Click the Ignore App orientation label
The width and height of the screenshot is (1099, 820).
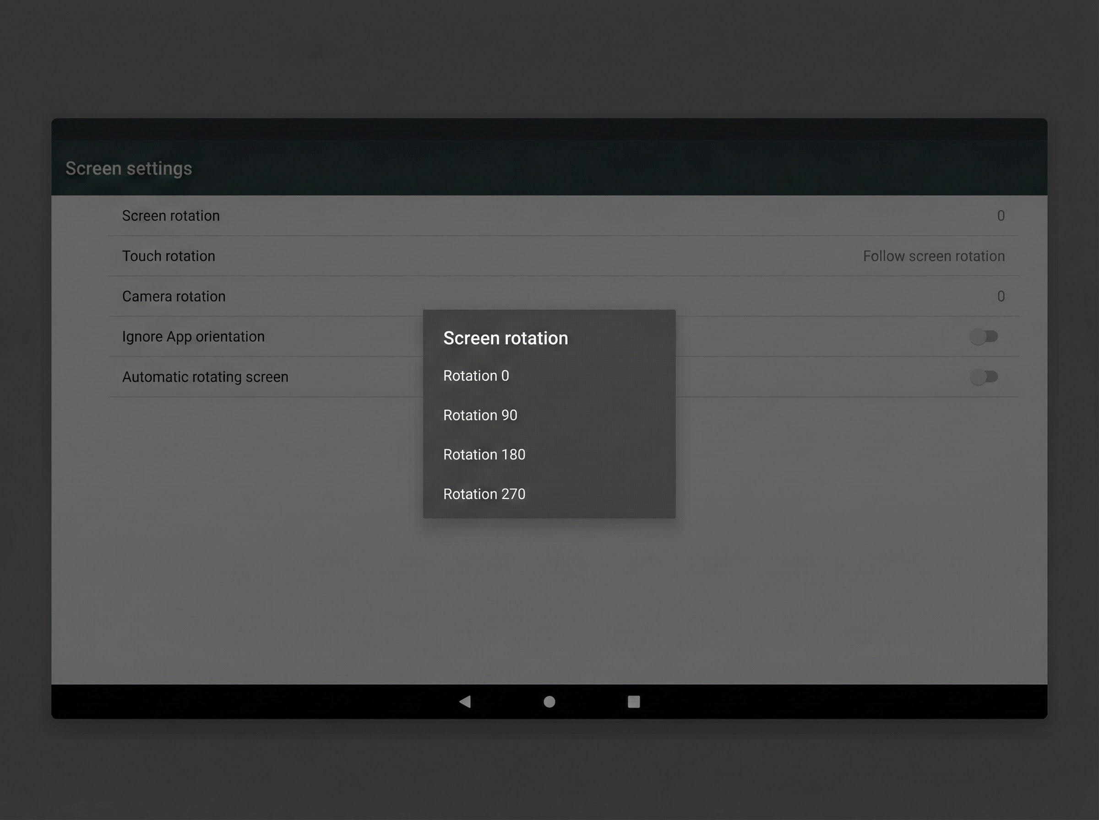[193, 336]
